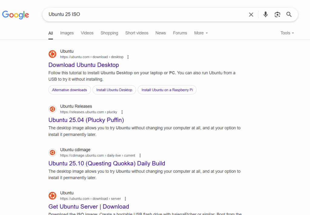
Task: Click Ubuntu Releases site favicon
Action: [x=52, y=109]
